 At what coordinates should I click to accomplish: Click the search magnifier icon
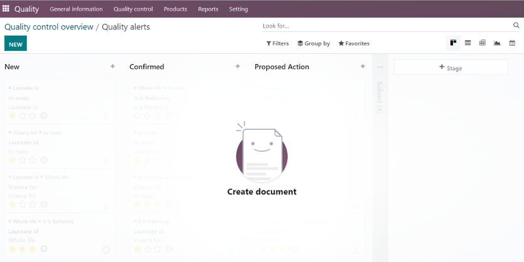pos(516,25)
